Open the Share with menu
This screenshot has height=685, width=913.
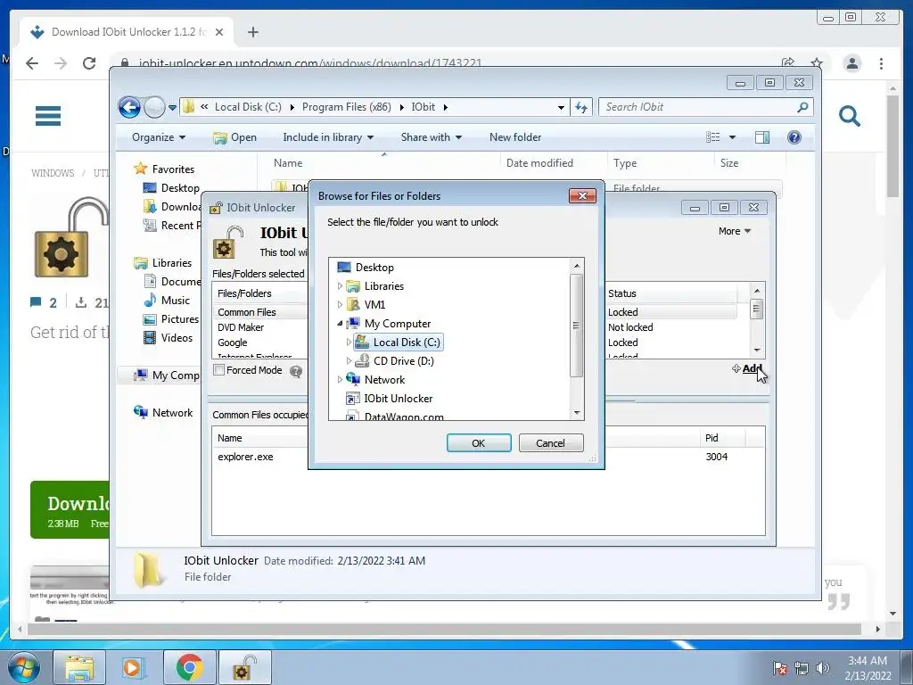click(x=431, y=137)
